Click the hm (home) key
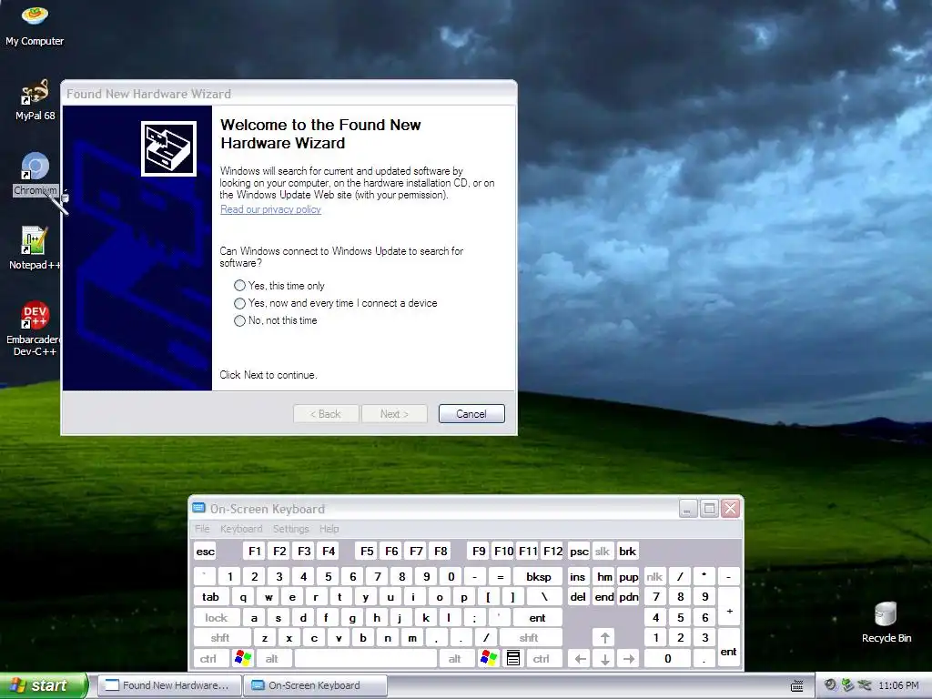 coord(604,576)
